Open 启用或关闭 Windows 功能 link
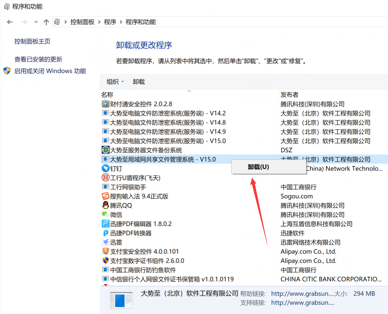 50,71
